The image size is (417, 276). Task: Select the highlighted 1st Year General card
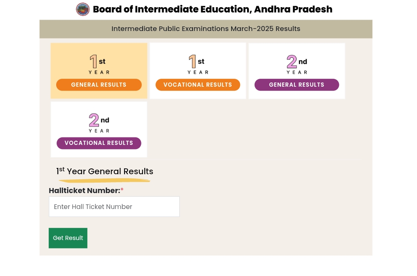99,71
